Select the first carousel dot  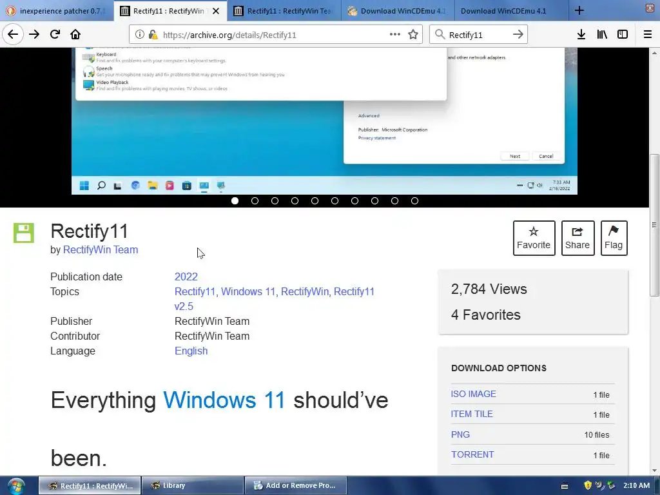[x=235, y=201]
